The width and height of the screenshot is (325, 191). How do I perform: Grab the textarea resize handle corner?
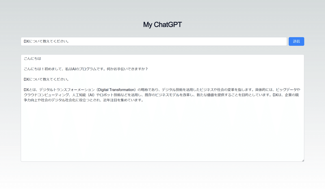[x=303, y=160]
